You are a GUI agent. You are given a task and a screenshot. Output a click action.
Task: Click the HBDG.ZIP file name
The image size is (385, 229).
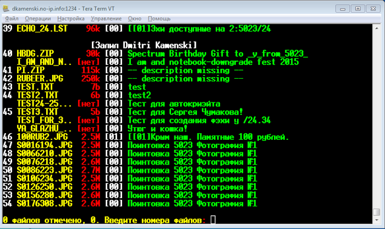pyautogui.click(x=36, y=53)
